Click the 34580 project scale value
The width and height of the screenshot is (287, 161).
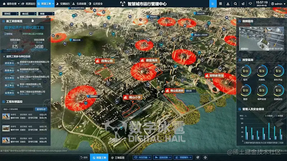39,47
